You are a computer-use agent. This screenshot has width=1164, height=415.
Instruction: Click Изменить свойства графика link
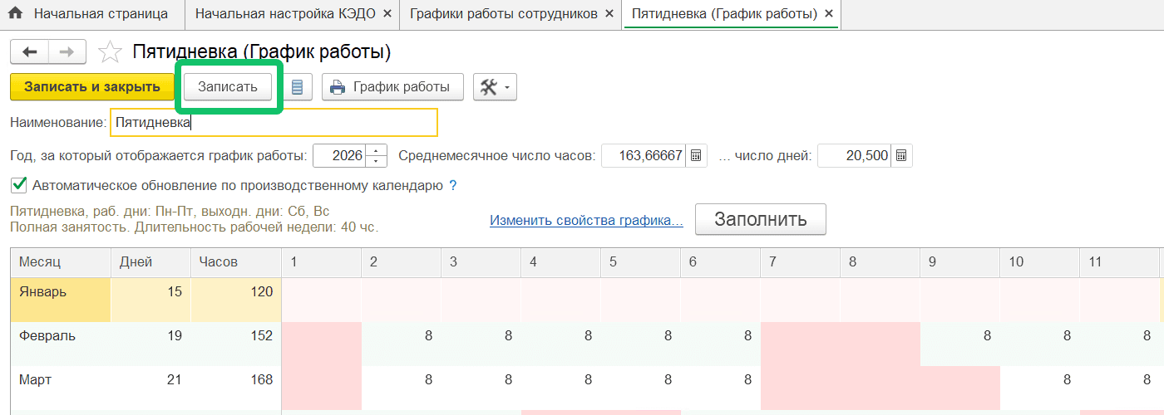point(586,221)
